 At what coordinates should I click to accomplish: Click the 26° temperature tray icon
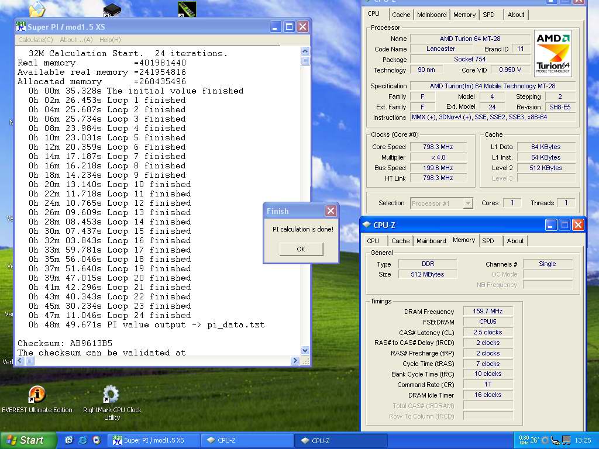535,440
